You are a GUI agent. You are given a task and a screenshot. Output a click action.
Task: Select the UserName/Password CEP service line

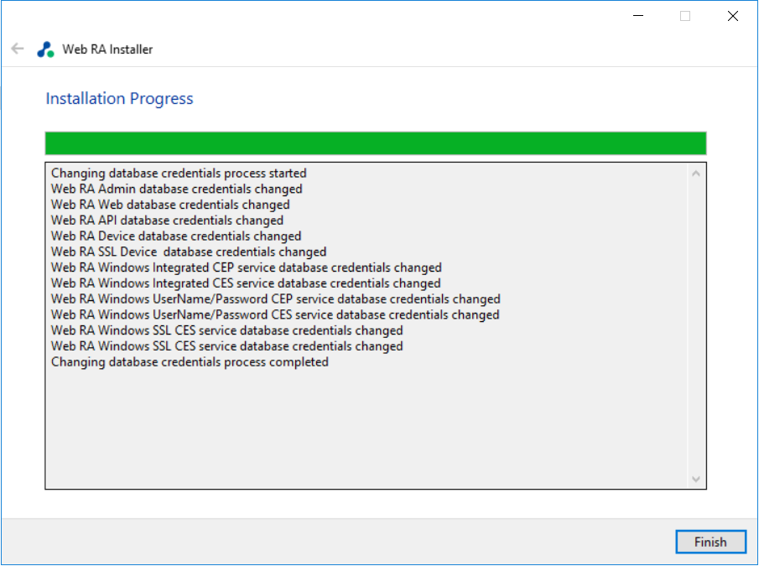point(275,299)
